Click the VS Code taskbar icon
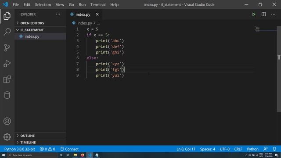281x158 pixels. point(90,155)
